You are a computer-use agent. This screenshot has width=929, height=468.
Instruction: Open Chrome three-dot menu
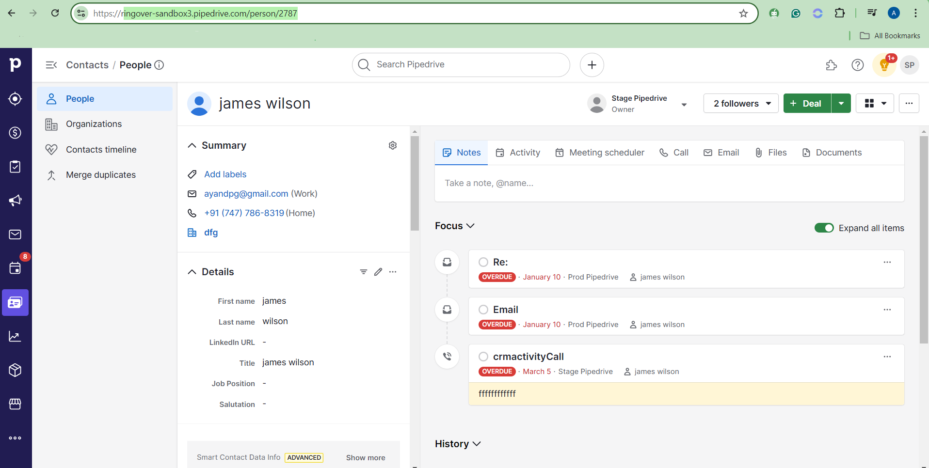pos(915,13)
